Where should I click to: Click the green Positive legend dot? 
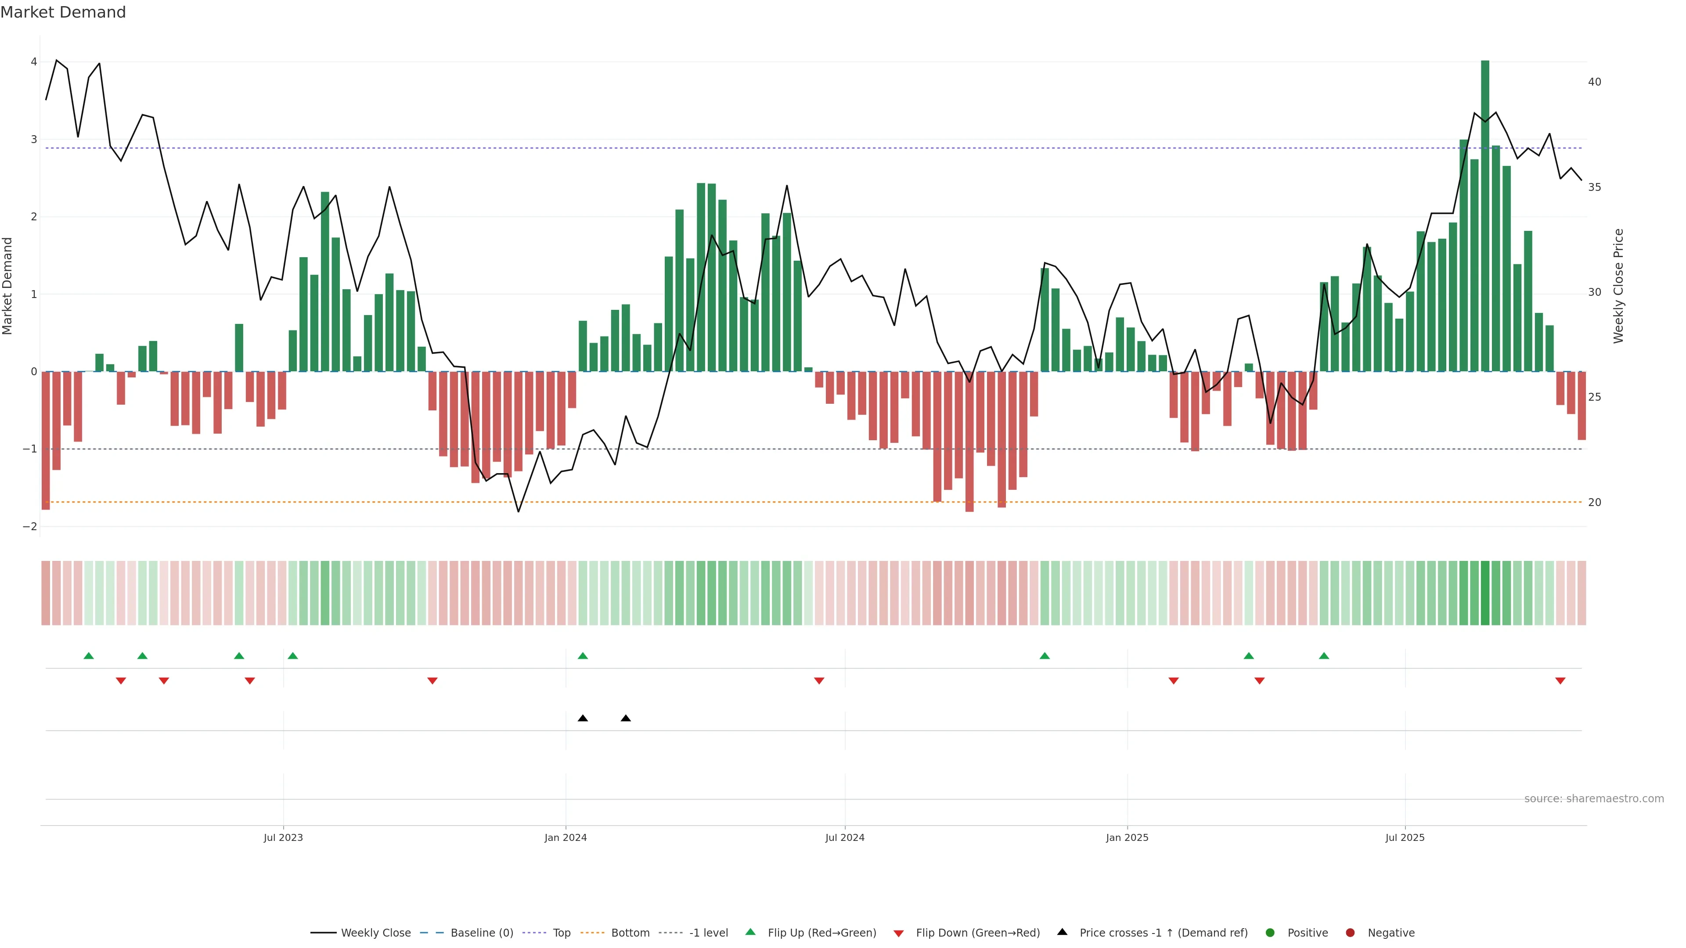point(1270,933)
